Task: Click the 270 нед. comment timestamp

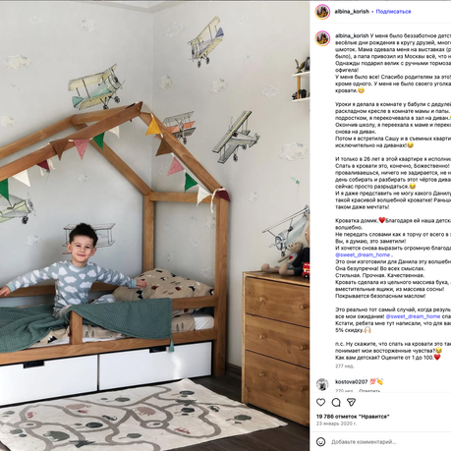Action: [344, 391]
